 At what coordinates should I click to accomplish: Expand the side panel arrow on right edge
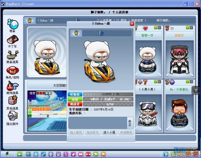[196, 91]
